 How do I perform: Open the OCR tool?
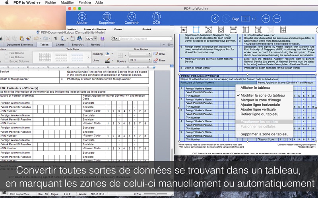(156, 16)
